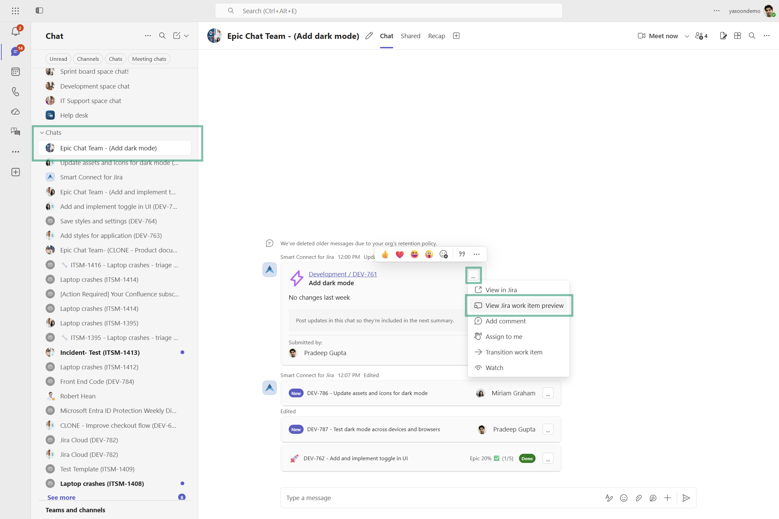Attach a file with paperclip icon
The height and width of the screenshot is (519, 779).
click(x=638, y=498)
